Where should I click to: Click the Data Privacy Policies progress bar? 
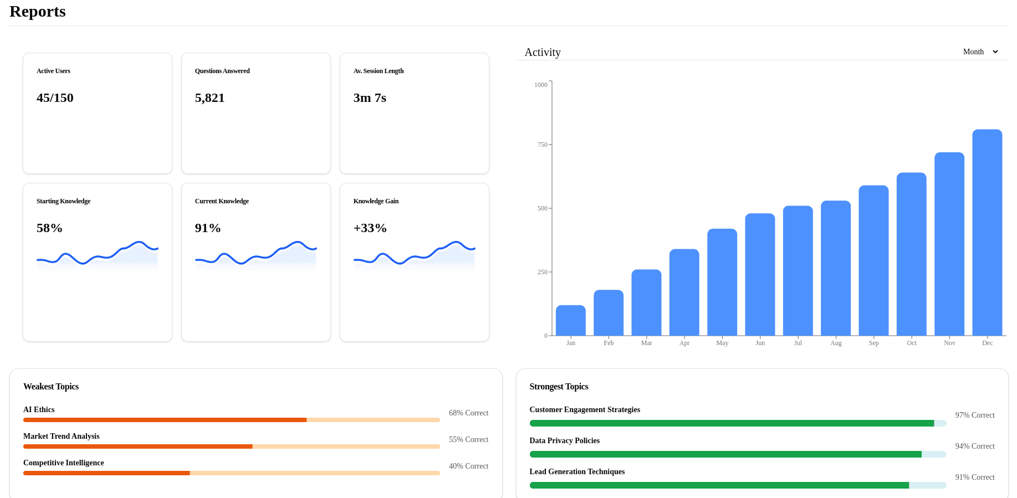(738, 454)
